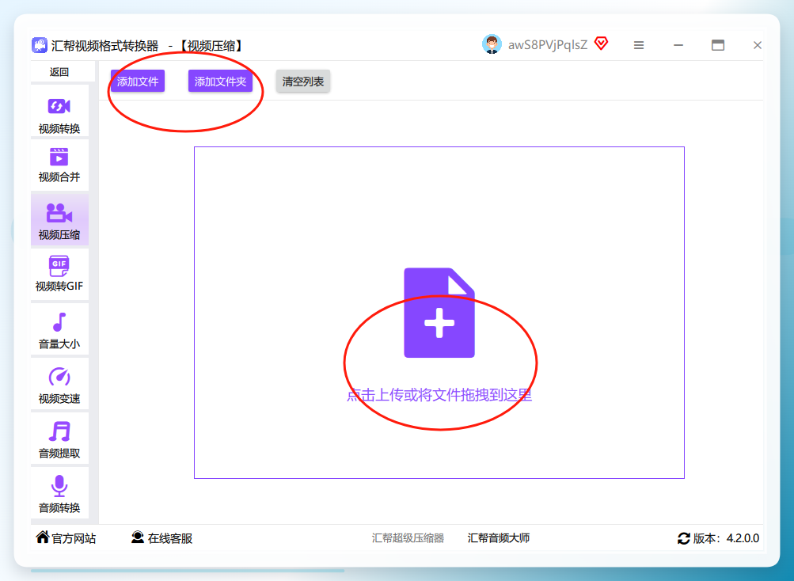The width and height of the screenshot is (794, 581).
Task: Minimize the application window
Action: (x=678, y=45)
